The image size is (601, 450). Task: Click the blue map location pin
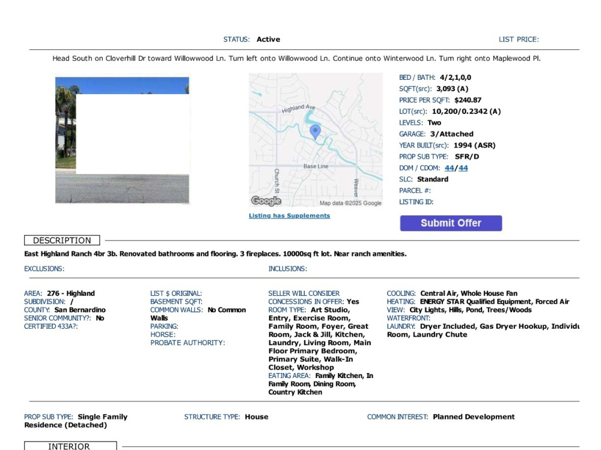pos(315,131)
